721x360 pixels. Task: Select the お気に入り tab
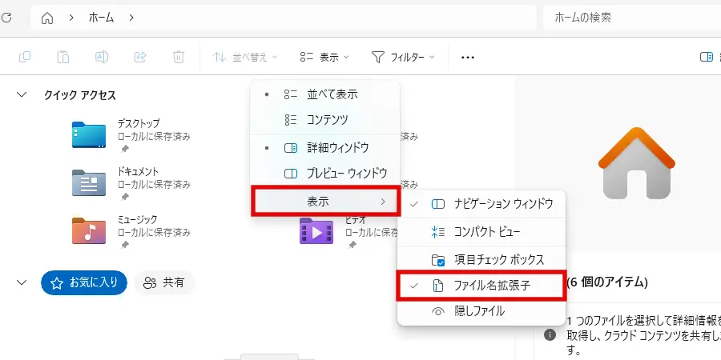(83, 282)
